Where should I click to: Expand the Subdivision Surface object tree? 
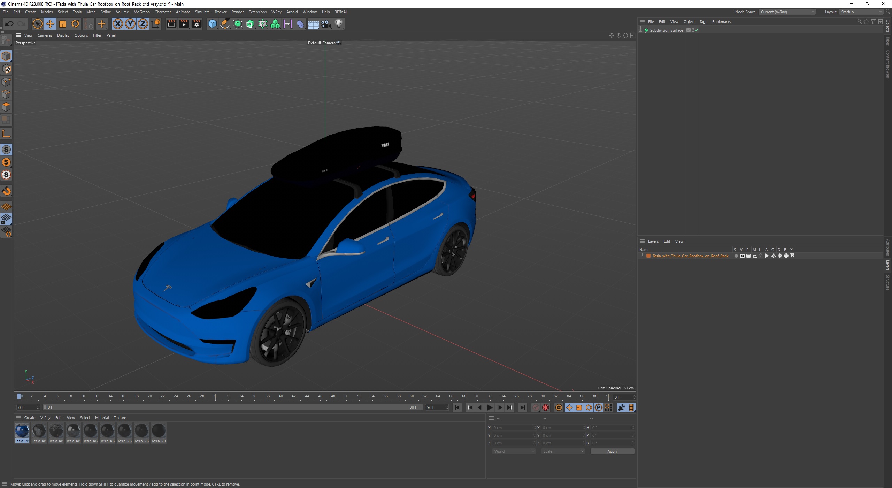(x=641, y=30)
